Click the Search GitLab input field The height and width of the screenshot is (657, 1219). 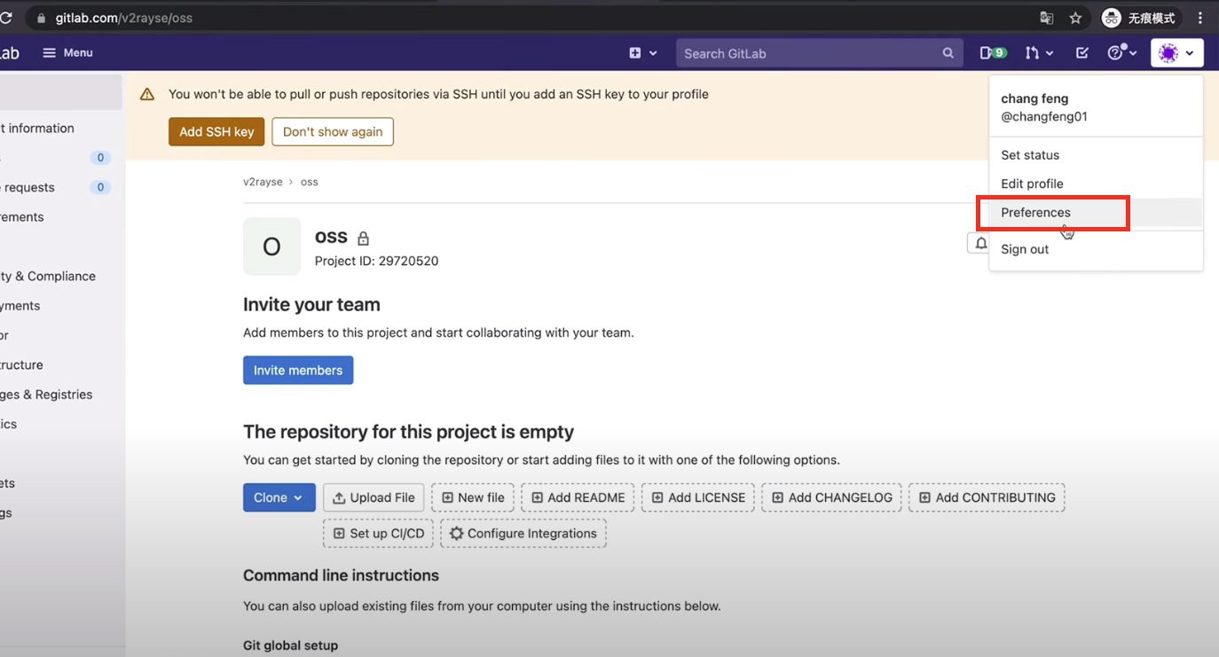[807, 53]
